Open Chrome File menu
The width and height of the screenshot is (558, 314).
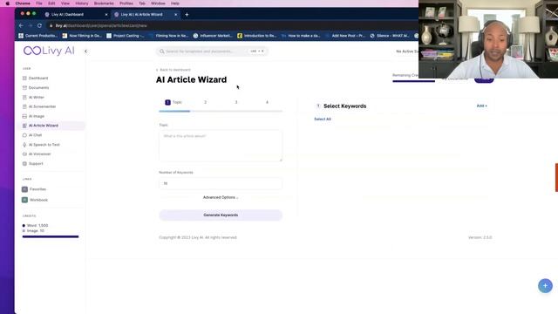pos(39,3)
